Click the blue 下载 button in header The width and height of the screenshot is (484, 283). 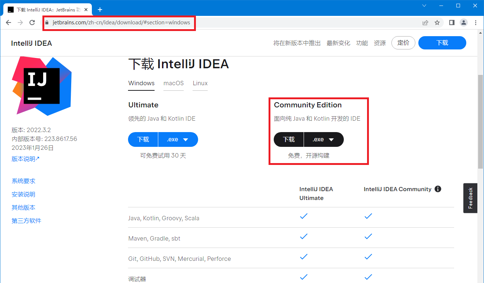442,43
